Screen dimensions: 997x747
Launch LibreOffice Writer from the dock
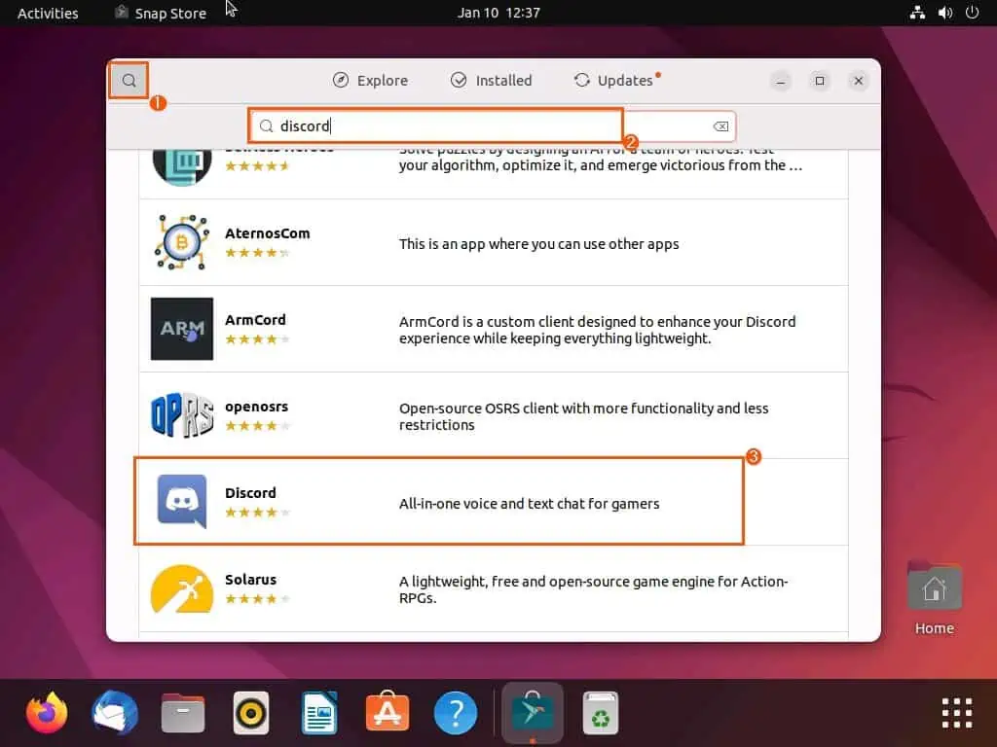click(319, 713)
